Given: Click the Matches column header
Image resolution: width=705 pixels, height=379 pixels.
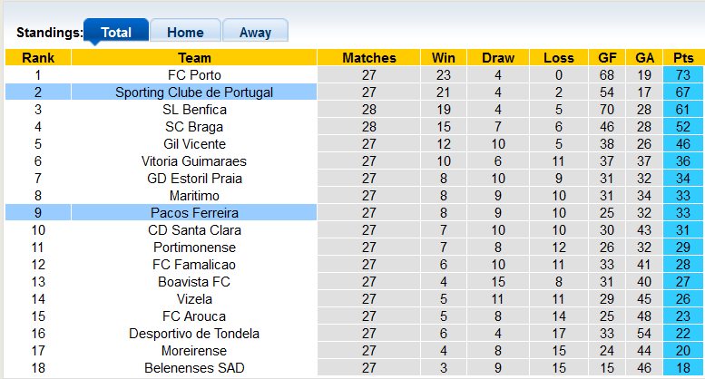Looking at the screenshot, I should coord(368,58).
